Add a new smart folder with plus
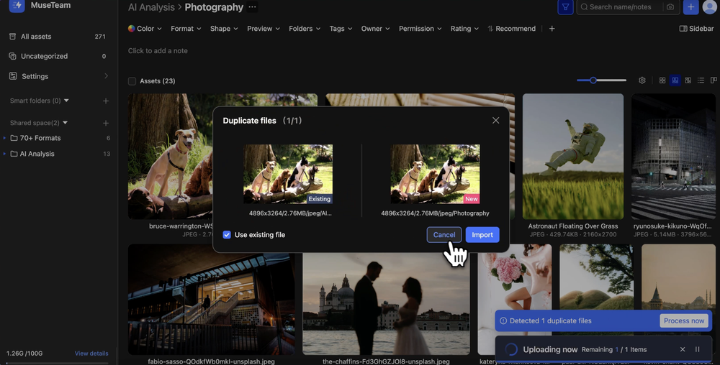 tap(106, 101)
